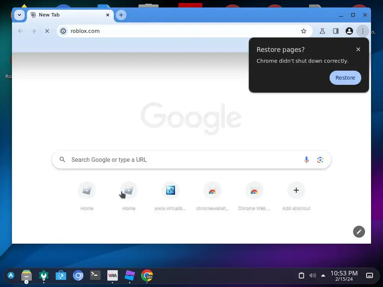Show desktop via taskbar corner button
Viewport: 383px width, 287px height.
[370, 275]
